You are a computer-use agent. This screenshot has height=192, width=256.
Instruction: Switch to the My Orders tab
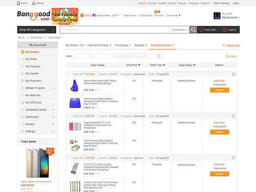point(75,45)
